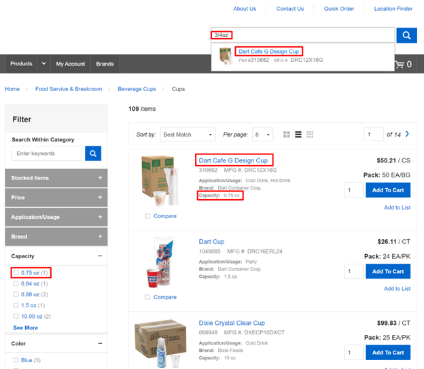Screen dimensions: 424x369
Task: Check the 1.5 oz capacity filter
Action: click(x=16, y=305)
